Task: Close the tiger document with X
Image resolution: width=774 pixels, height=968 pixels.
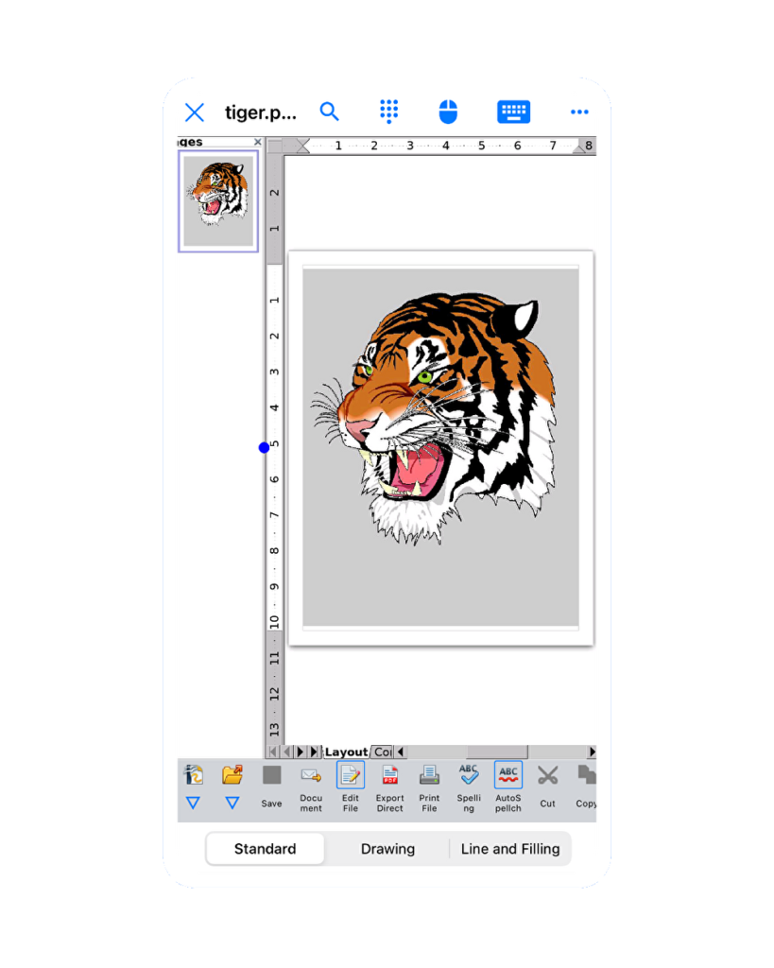Action: tap(194, 112)
